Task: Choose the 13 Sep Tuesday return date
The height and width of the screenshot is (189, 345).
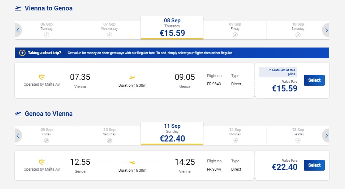Action: tap(298, 134)
